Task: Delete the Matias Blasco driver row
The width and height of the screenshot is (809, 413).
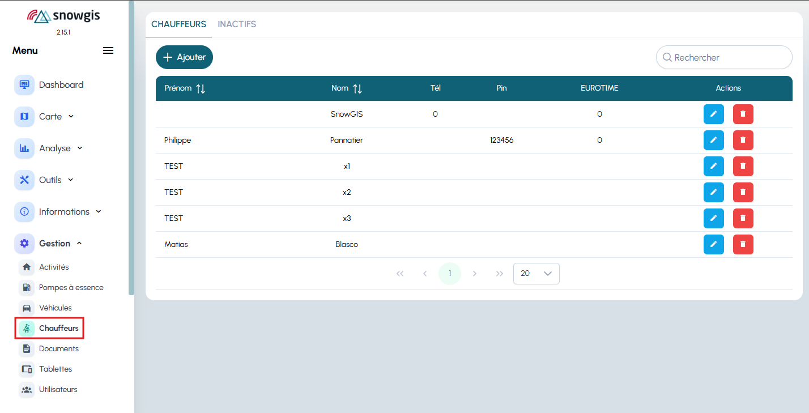Action: [x=743, y=245]
